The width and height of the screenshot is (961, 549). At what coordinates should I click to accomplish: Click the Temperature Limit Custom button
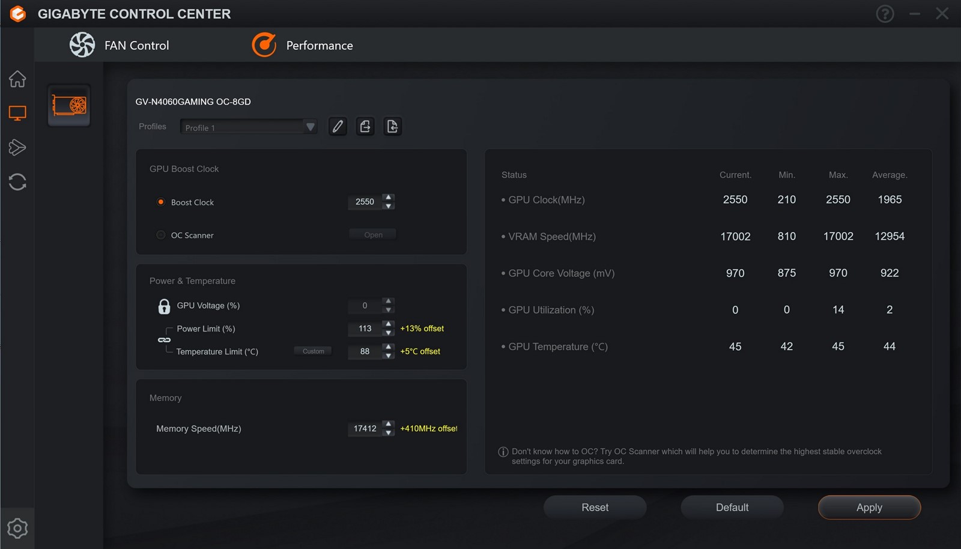pyautogui.click(x=313, y=351)
